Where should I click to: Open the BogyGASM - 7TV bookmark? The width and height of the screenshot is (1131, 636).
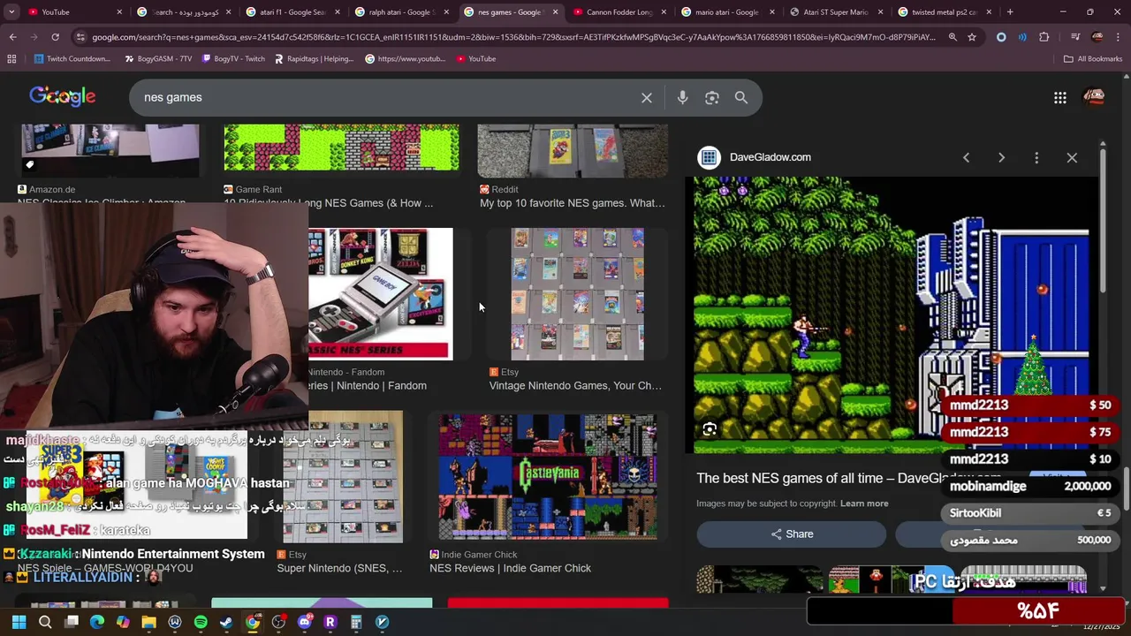tap(158, 58)
